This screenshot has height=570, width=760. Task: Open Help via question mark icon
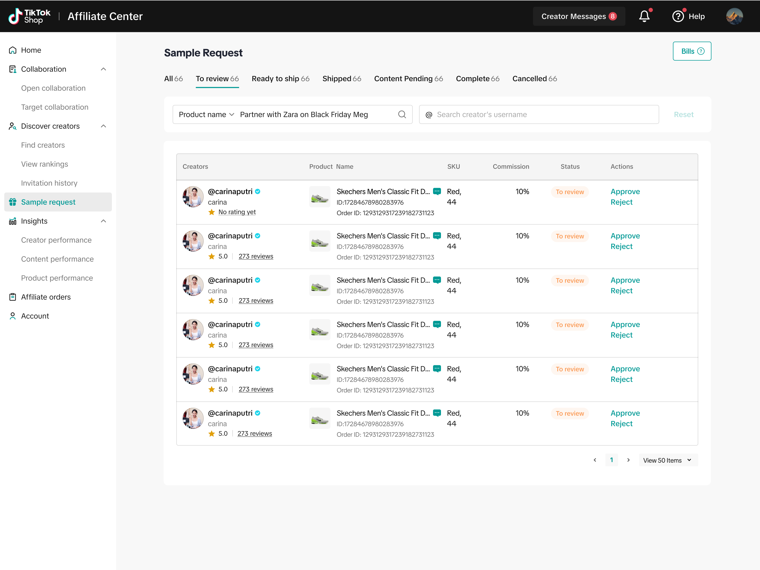tap(678, 16)
